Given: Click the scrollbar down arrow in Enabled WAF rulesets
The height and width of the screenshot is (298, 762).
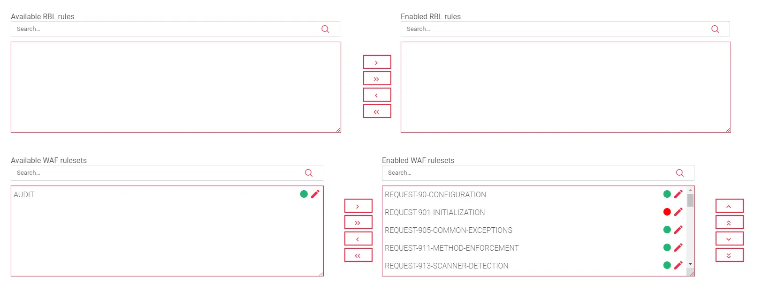Looking at the screenshot, I should [x=690, y=264].
